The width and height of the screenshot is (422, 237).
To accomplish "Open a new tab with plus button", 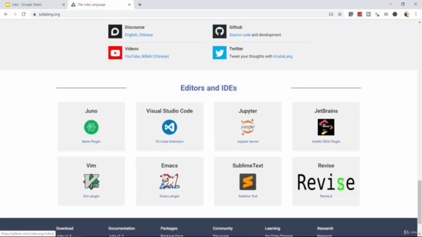I will [x=140, y=5].
